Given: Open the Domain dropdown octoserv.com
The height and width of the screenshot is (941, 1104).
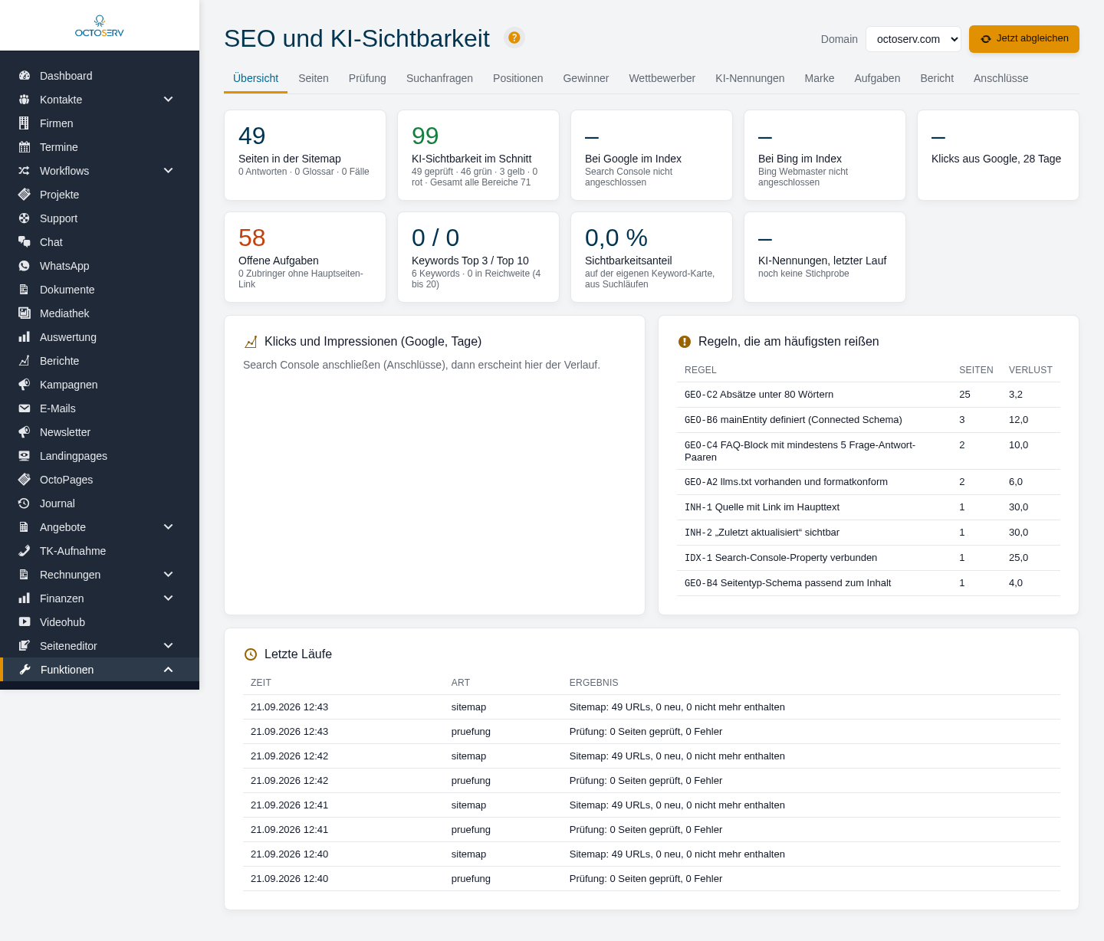Looking at the screenshot, I should [913, 39].
